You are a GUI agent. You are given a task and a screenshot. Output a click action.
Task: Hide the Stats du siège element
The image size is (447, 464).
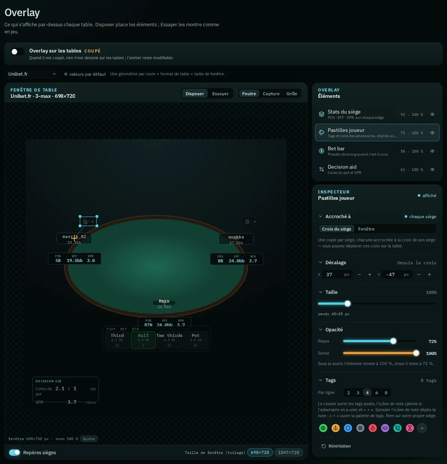tap(432, 114)
